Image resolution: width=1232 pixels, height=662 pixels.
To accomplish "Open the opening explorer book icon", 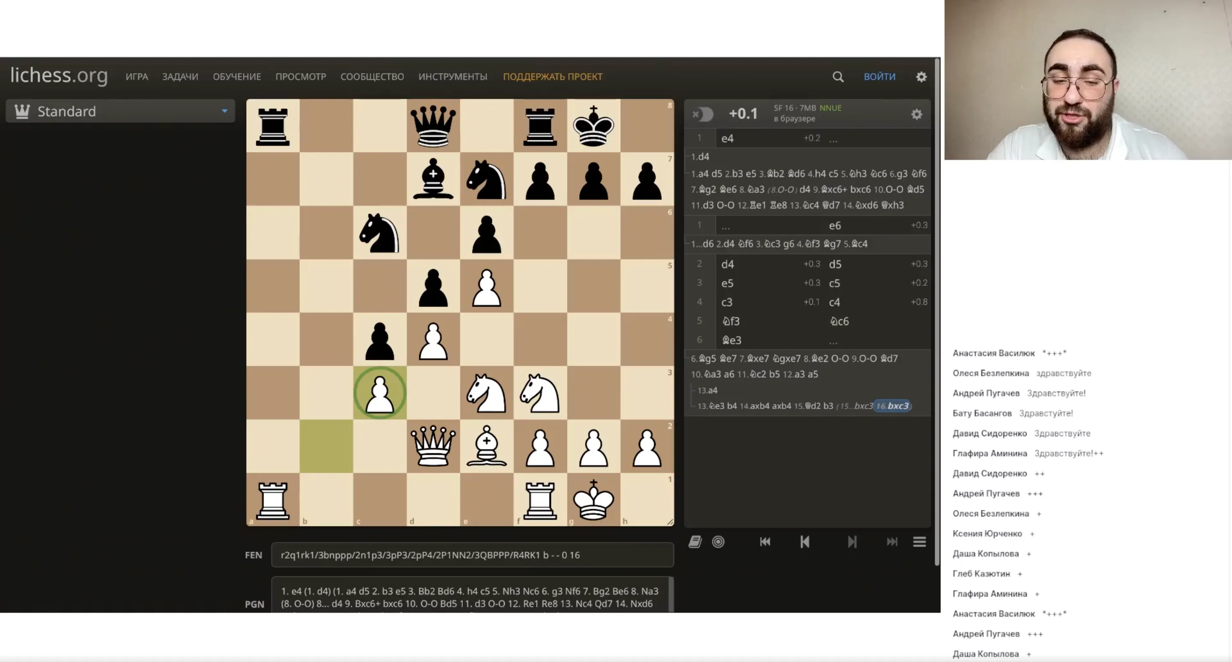I will tap(695, 541).
